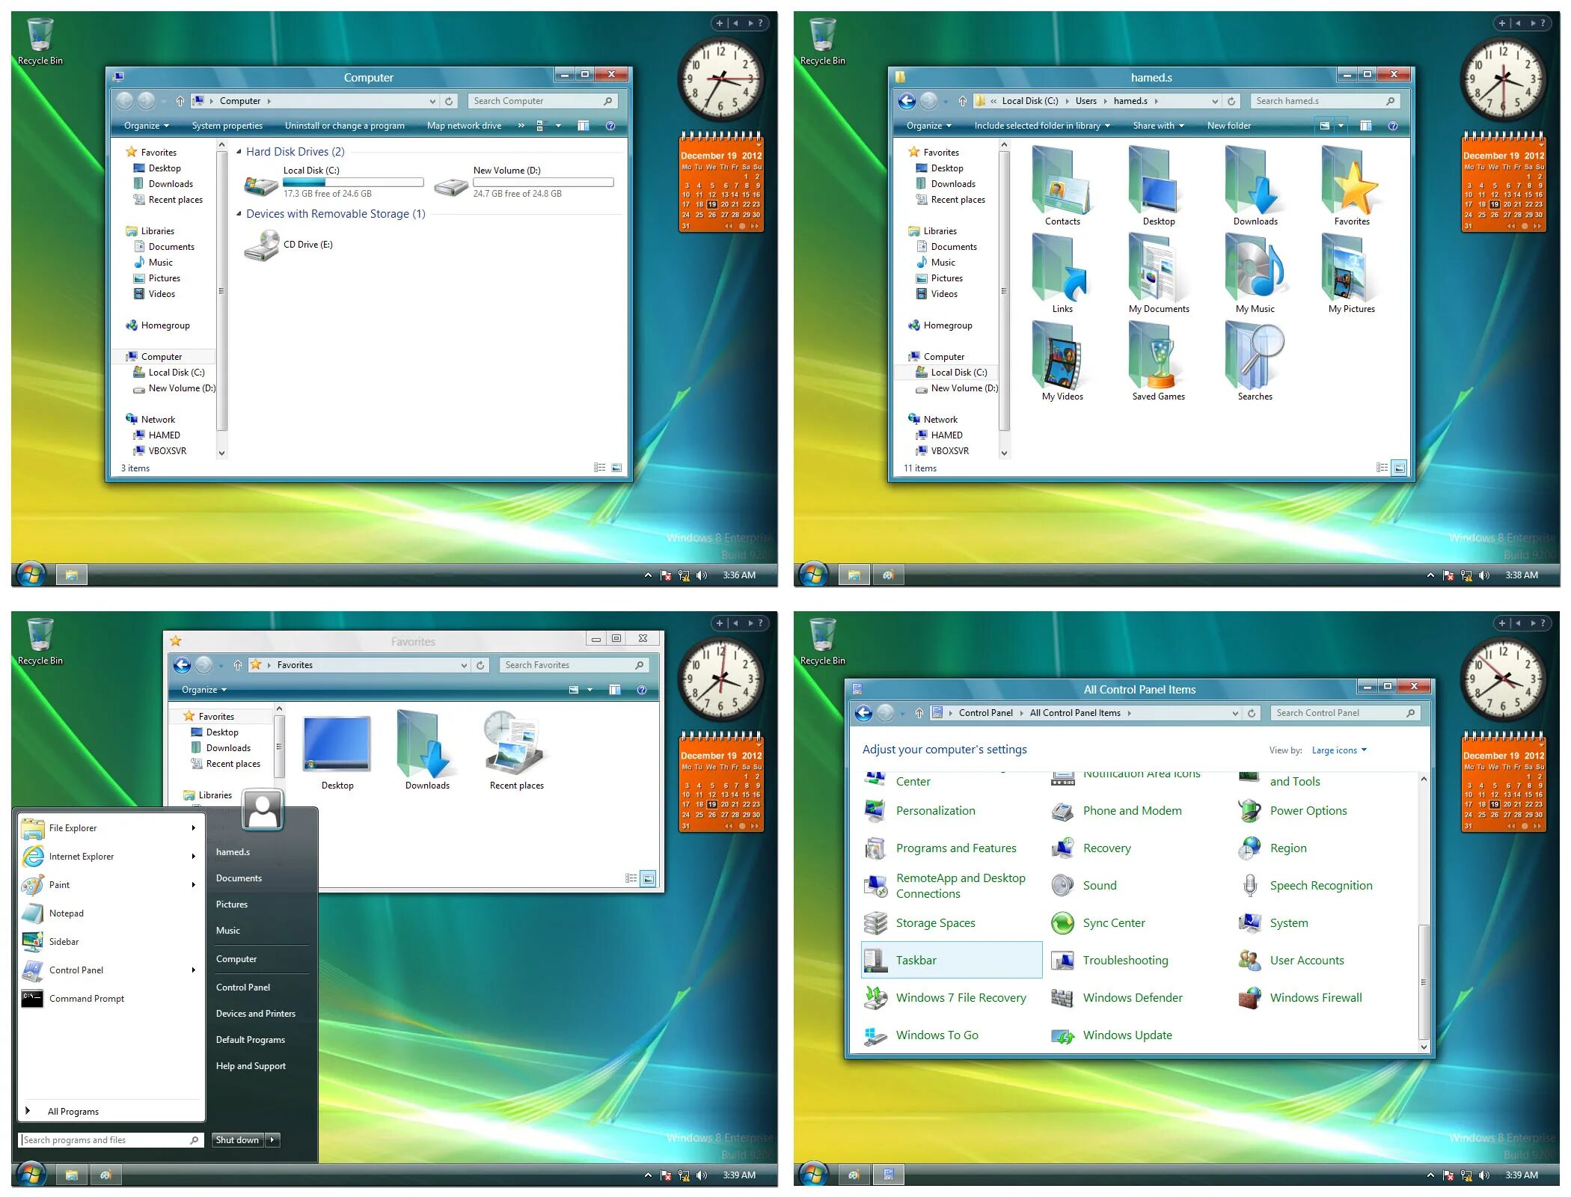
Task: Click the disk usage bar for Local Disk (C:)
Action: 352,181
